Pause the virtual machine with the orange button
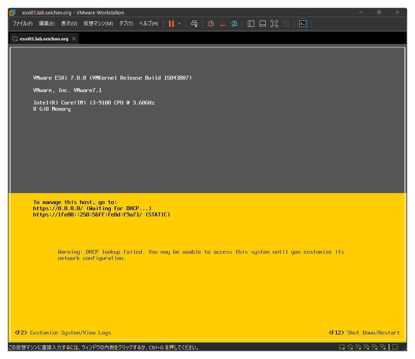The width and height of the screenshot is (415, 359). (171, 24)
